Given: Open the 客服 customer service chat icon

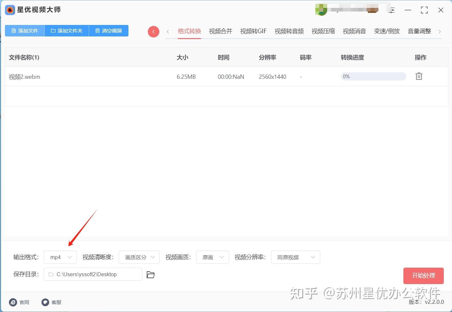Looking at the screenshot, I should [45, 302].
